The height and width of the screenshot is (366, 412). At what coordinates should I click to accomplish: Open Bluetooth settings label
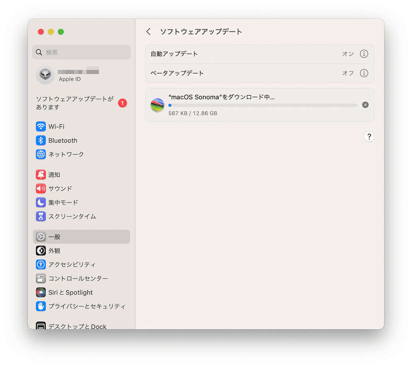coord(63,140)
